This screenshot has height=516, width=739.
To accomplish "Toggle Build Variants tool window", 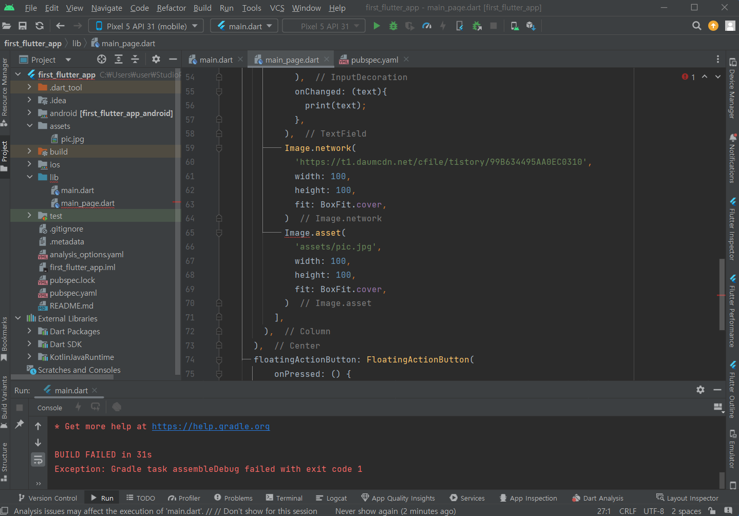I will (5, 402).
